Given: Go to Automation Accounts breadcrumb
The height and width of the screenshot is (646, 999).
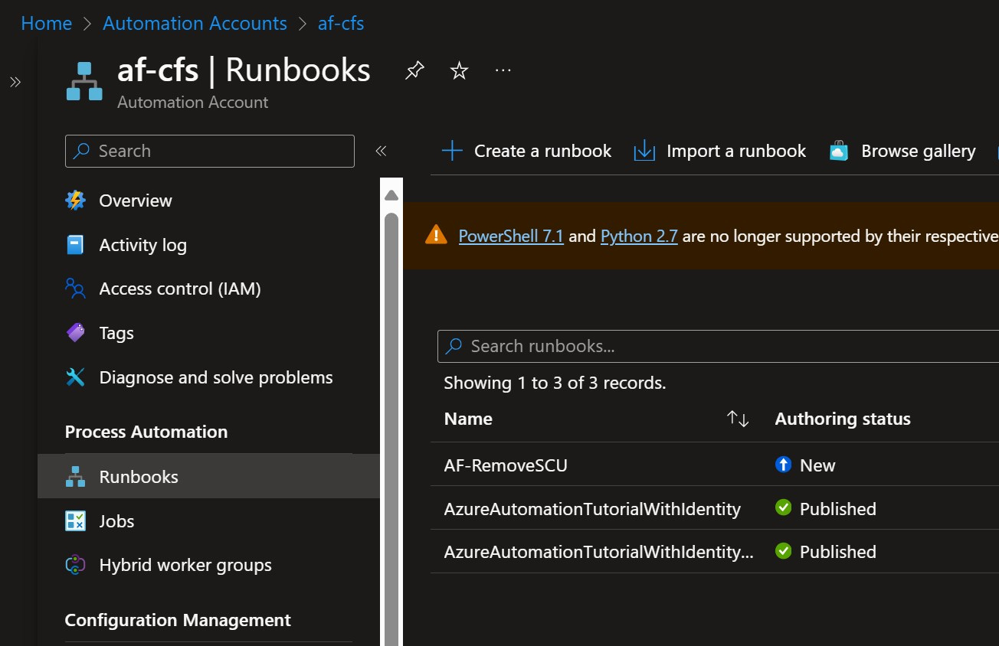Looking at the screenshot, I should click(x=195, y=24).
